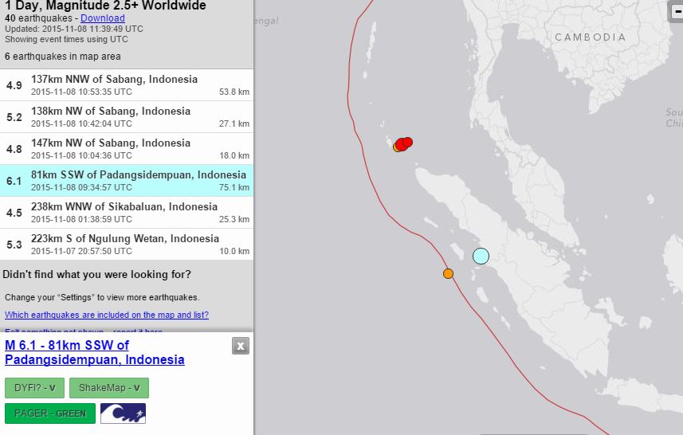Click the 'Updated: 2015-11-08 11:39:49 UTC' text
This screenshot has width=683, height=435.
[x=74, y=29]
